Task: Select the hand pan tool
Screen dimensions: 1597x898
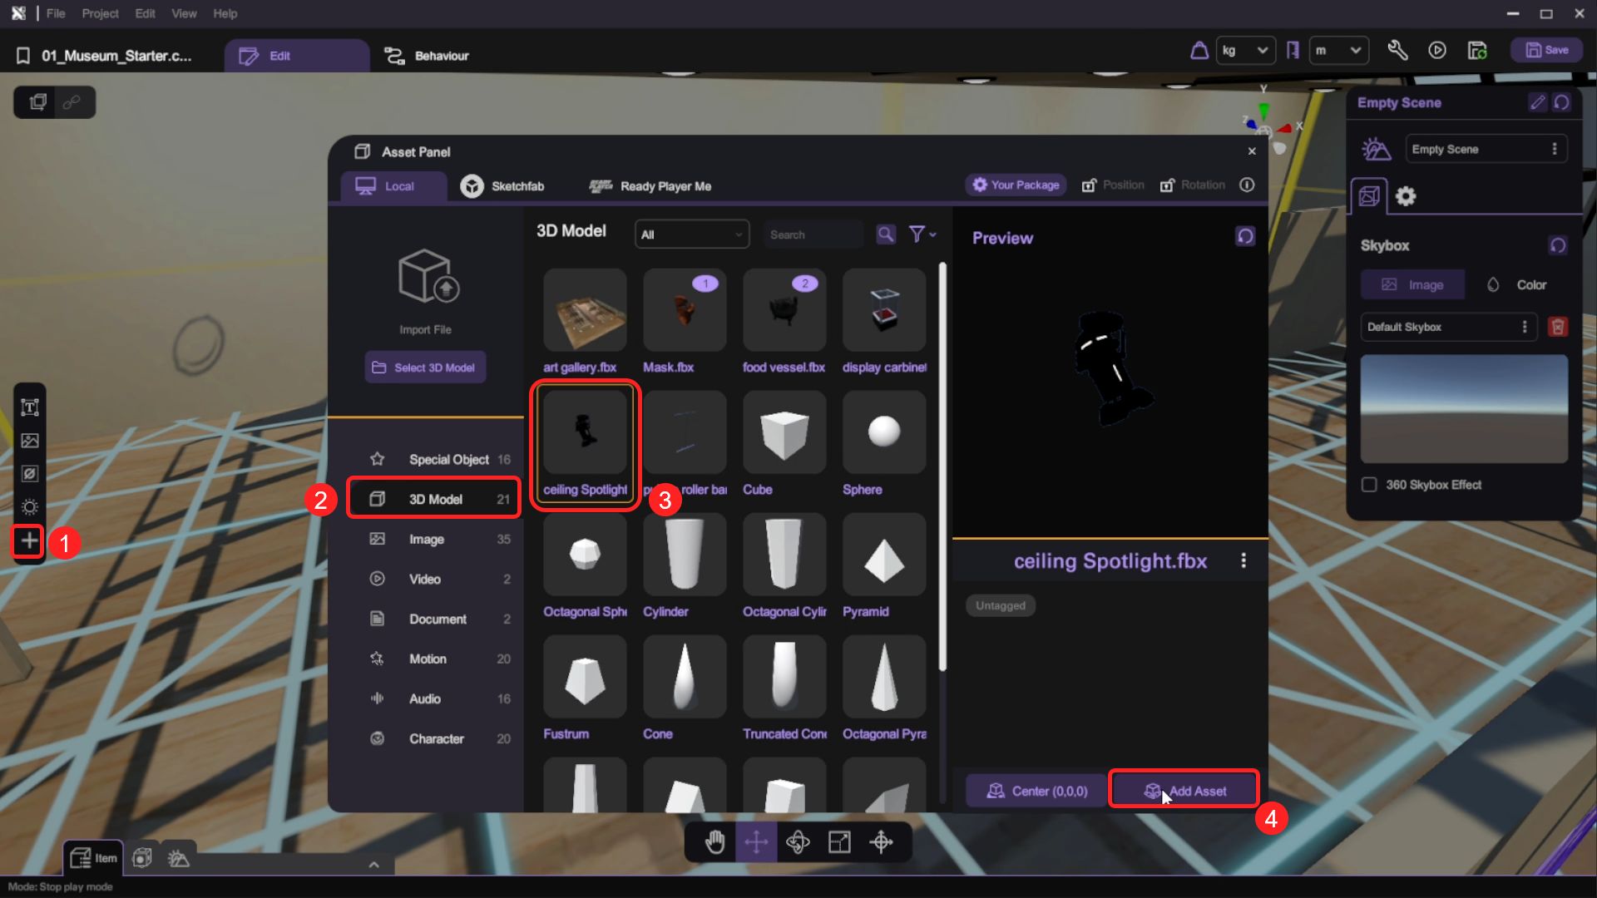Action: point(714,842)
